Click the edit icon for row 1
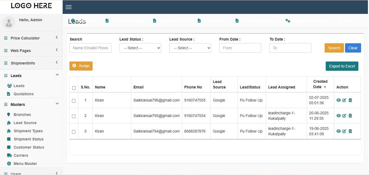369x175 pixels. click(344, 100)
